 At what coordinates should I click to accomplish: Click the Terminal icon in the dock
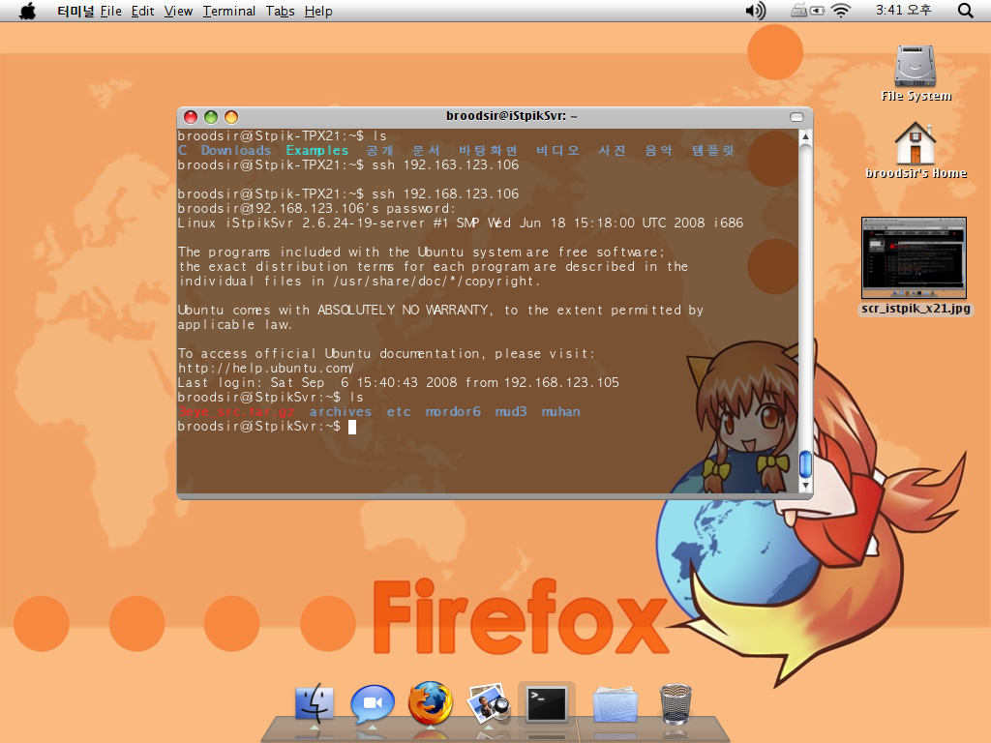(x=547, y=703)
